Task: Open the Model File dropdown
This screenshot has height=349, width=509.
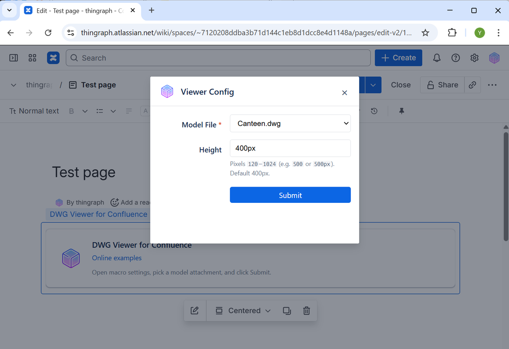Action: pyautogui.click(x=290, y=123)
